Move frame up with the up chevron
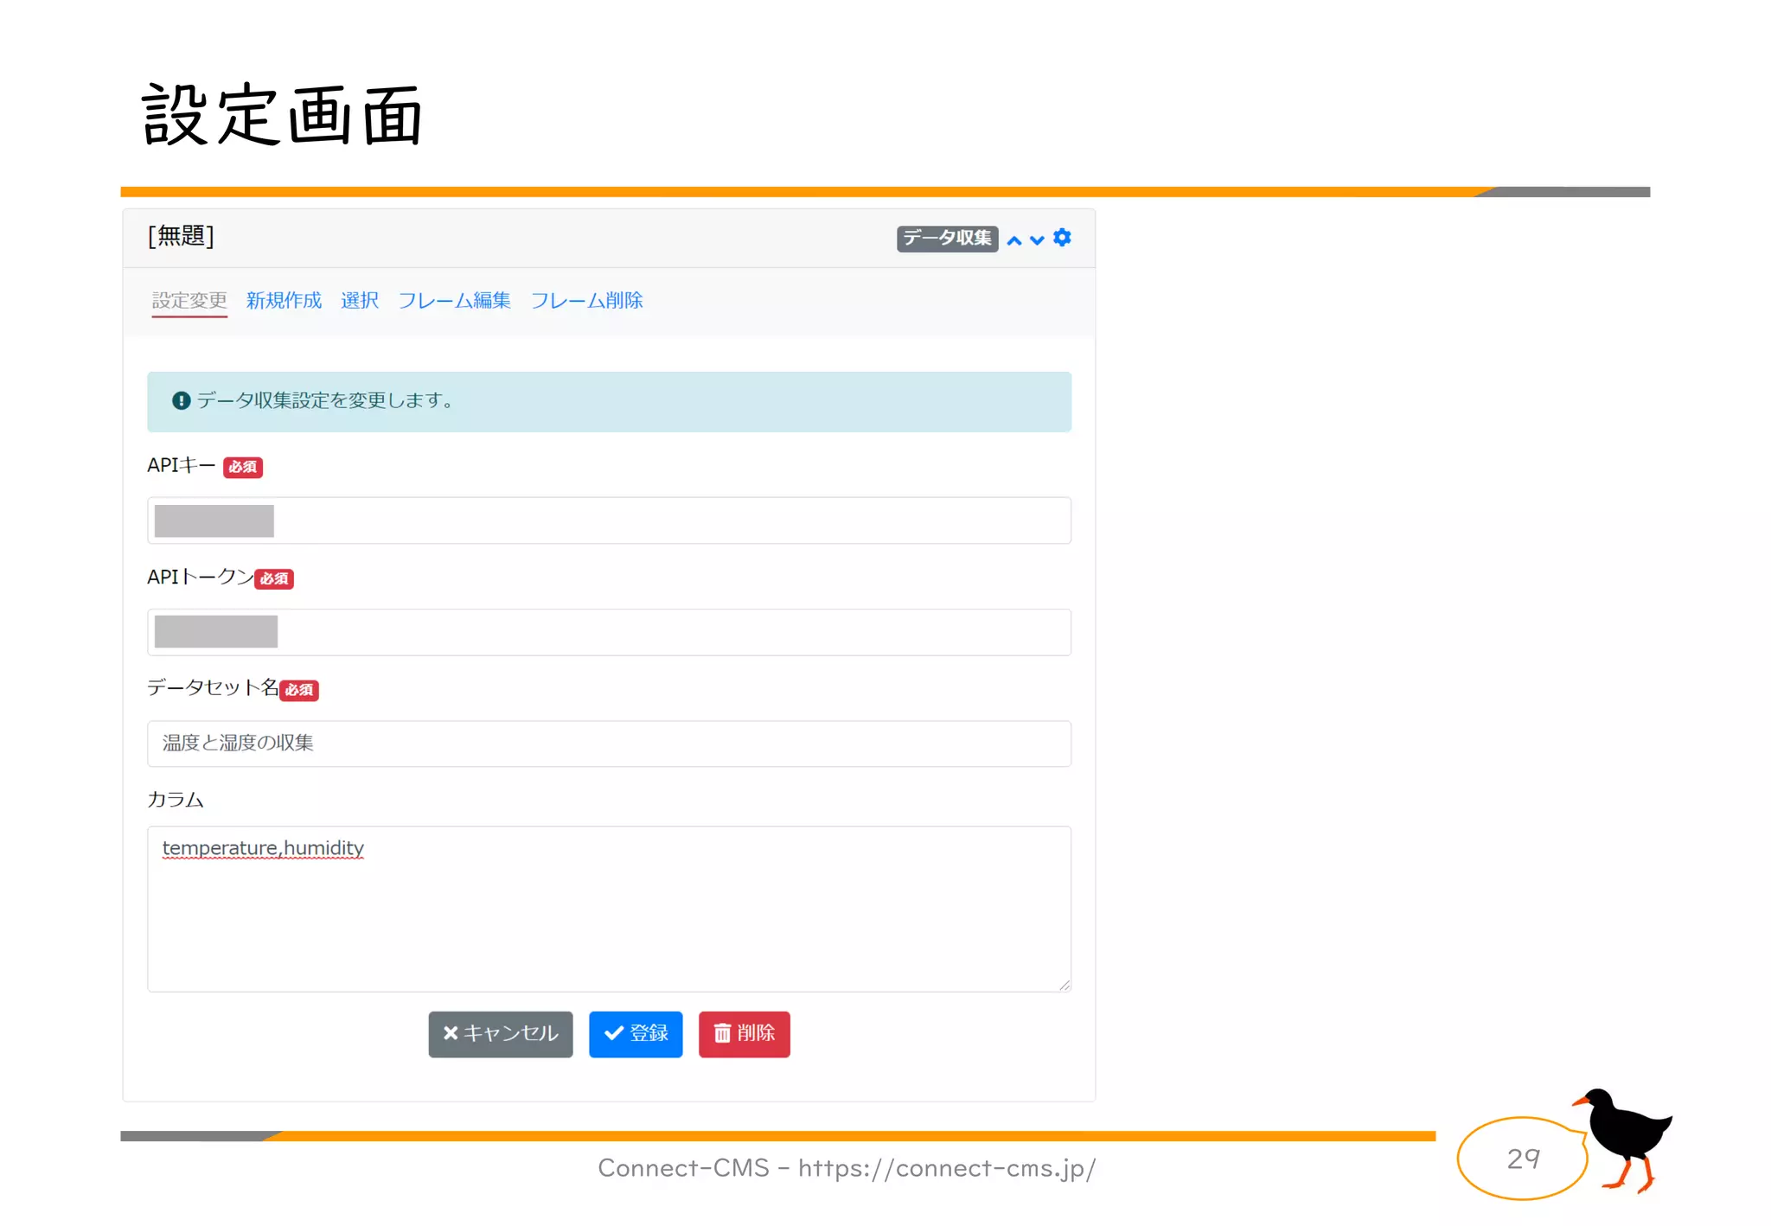The width and height of the screenshot is (1771, 1226). click(x=1014, y=240)
